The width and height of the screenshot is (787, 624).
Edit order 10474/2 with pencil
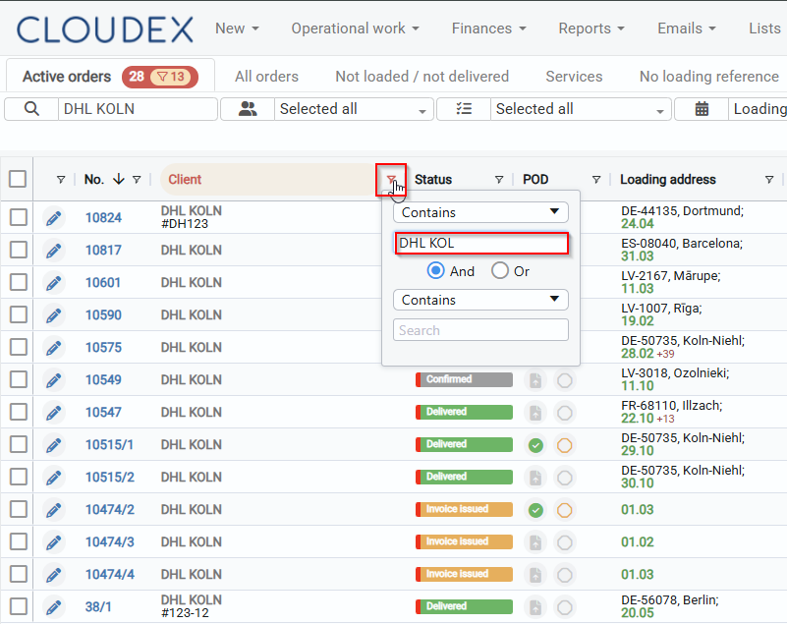pos(54,510)
